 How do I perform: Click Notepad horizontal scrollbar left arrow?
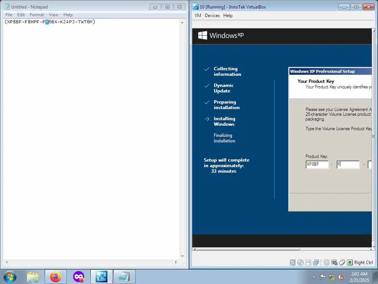[x=7, y=262]
